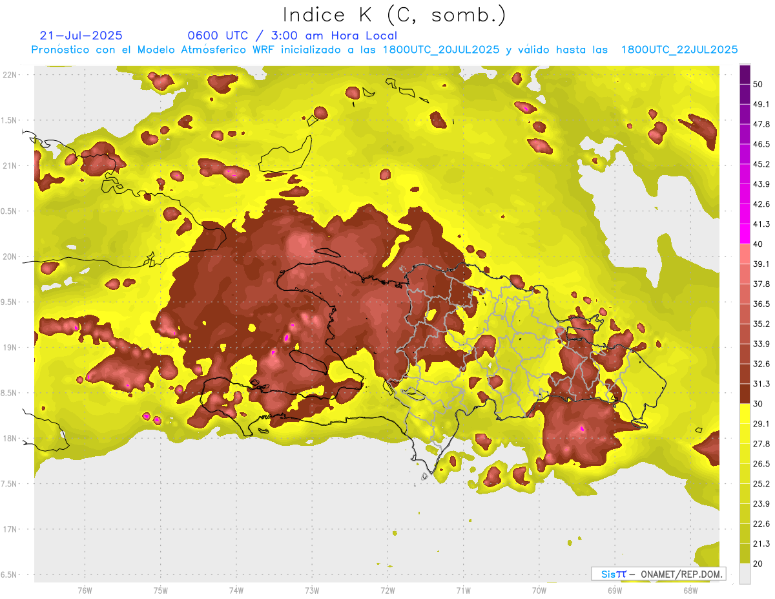Click the "70W" longitude label
This screenshot has height=599, width=775.
pos(539,591)
